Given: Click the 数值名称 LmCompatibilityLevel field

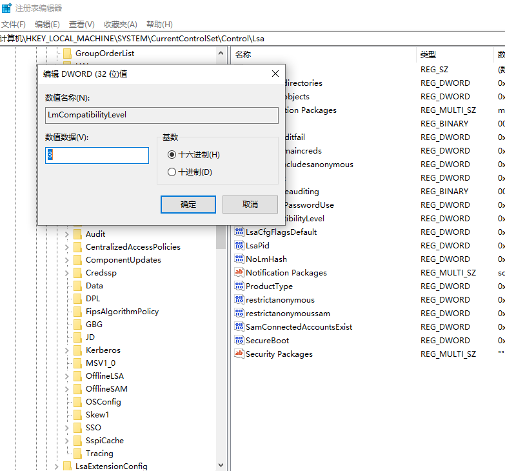Looking at the screenshot, I should (162, 115).
